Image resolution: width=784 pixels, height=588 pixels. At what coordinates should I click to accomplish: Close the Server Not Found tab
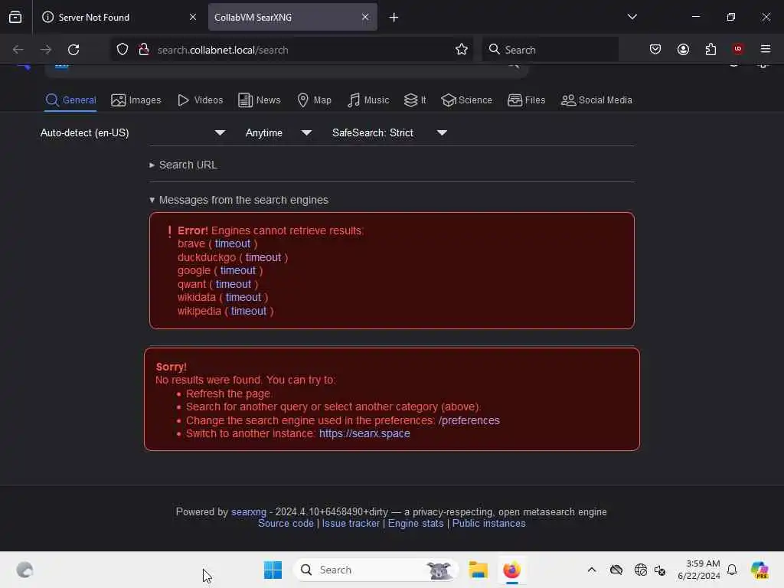click(x=193, y=17)
